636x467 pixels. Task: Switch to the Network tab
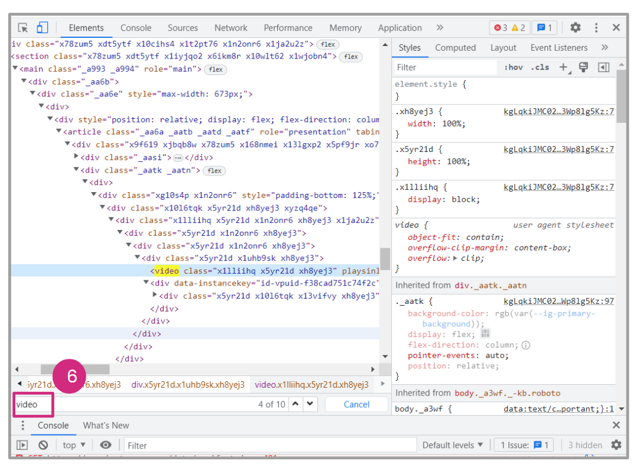point(231,28)
